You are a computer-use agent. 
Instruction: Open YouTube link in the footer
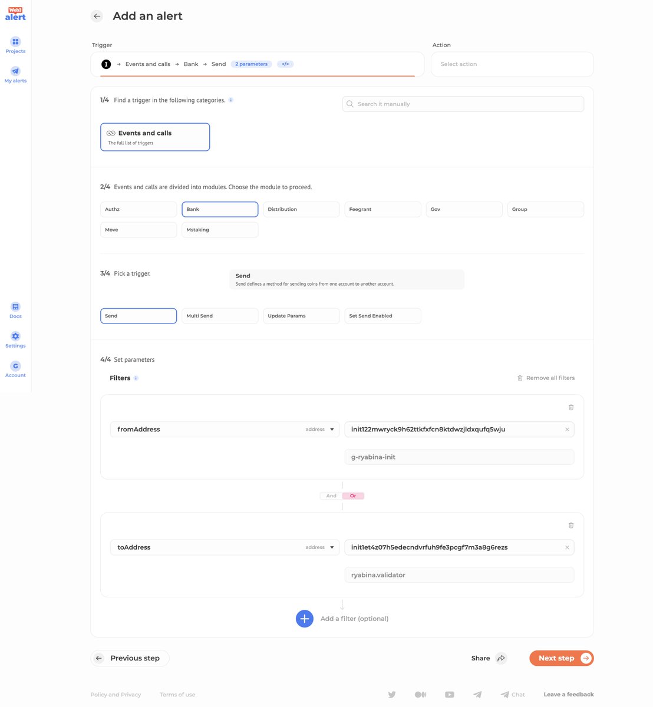pos(450,695)
